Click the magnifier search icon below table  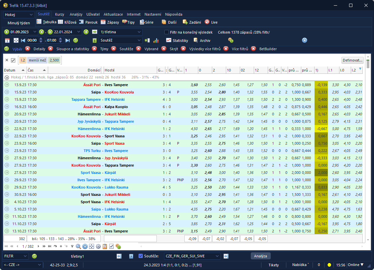(78, 246)
